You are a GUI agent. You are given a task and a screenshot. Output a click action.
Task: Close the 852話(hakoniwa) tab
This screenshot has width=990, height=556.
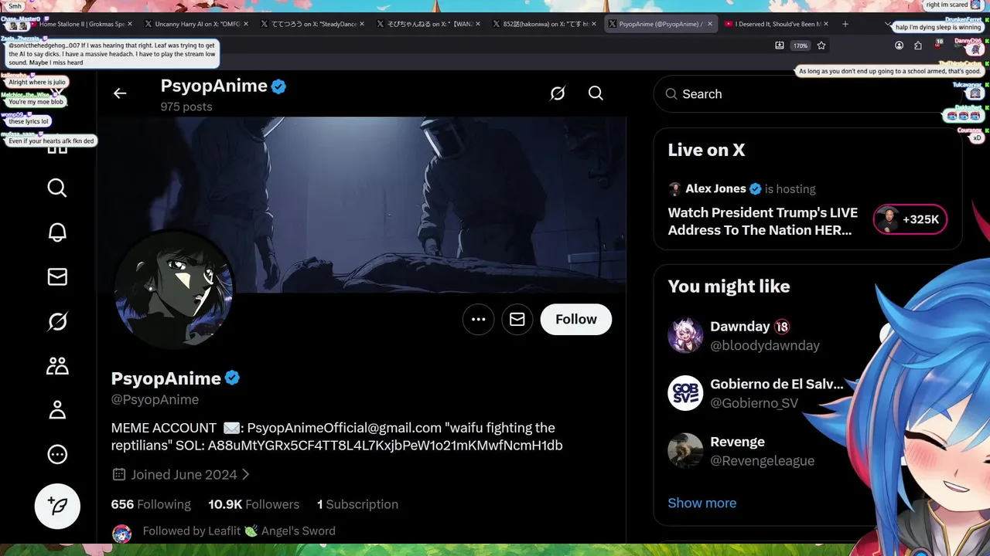[594, 24]
